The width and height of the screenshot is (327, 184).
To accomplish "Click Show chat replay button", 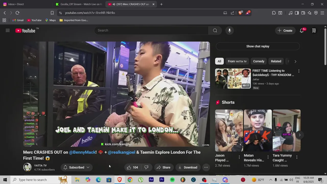I will click(258, 46).
